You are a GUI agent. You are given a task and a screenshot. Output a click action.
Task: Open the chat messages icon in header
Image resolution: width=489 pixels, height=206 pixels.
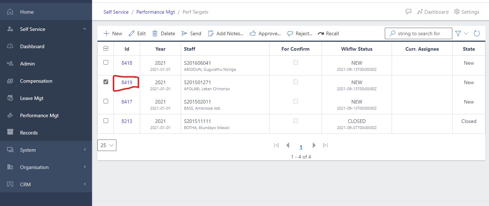[408, 12]
